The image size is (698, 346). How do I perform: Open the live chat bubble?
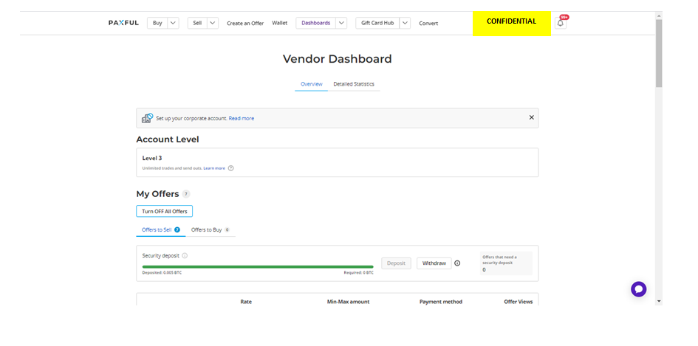tap(638, 289)
